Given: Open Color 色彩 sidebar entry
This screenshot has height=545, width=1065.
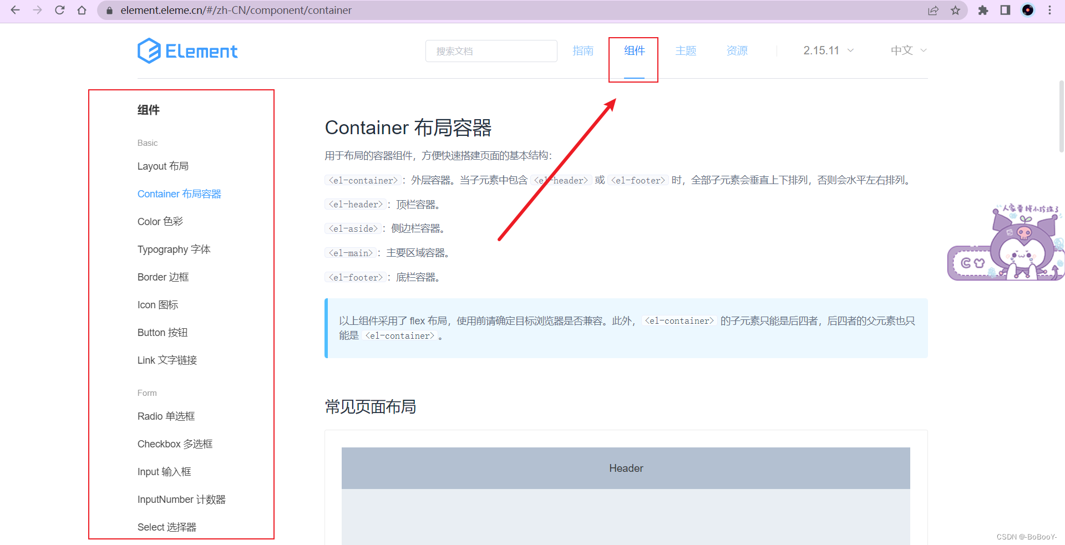Looking at the screenshot, I should (160, 222).
